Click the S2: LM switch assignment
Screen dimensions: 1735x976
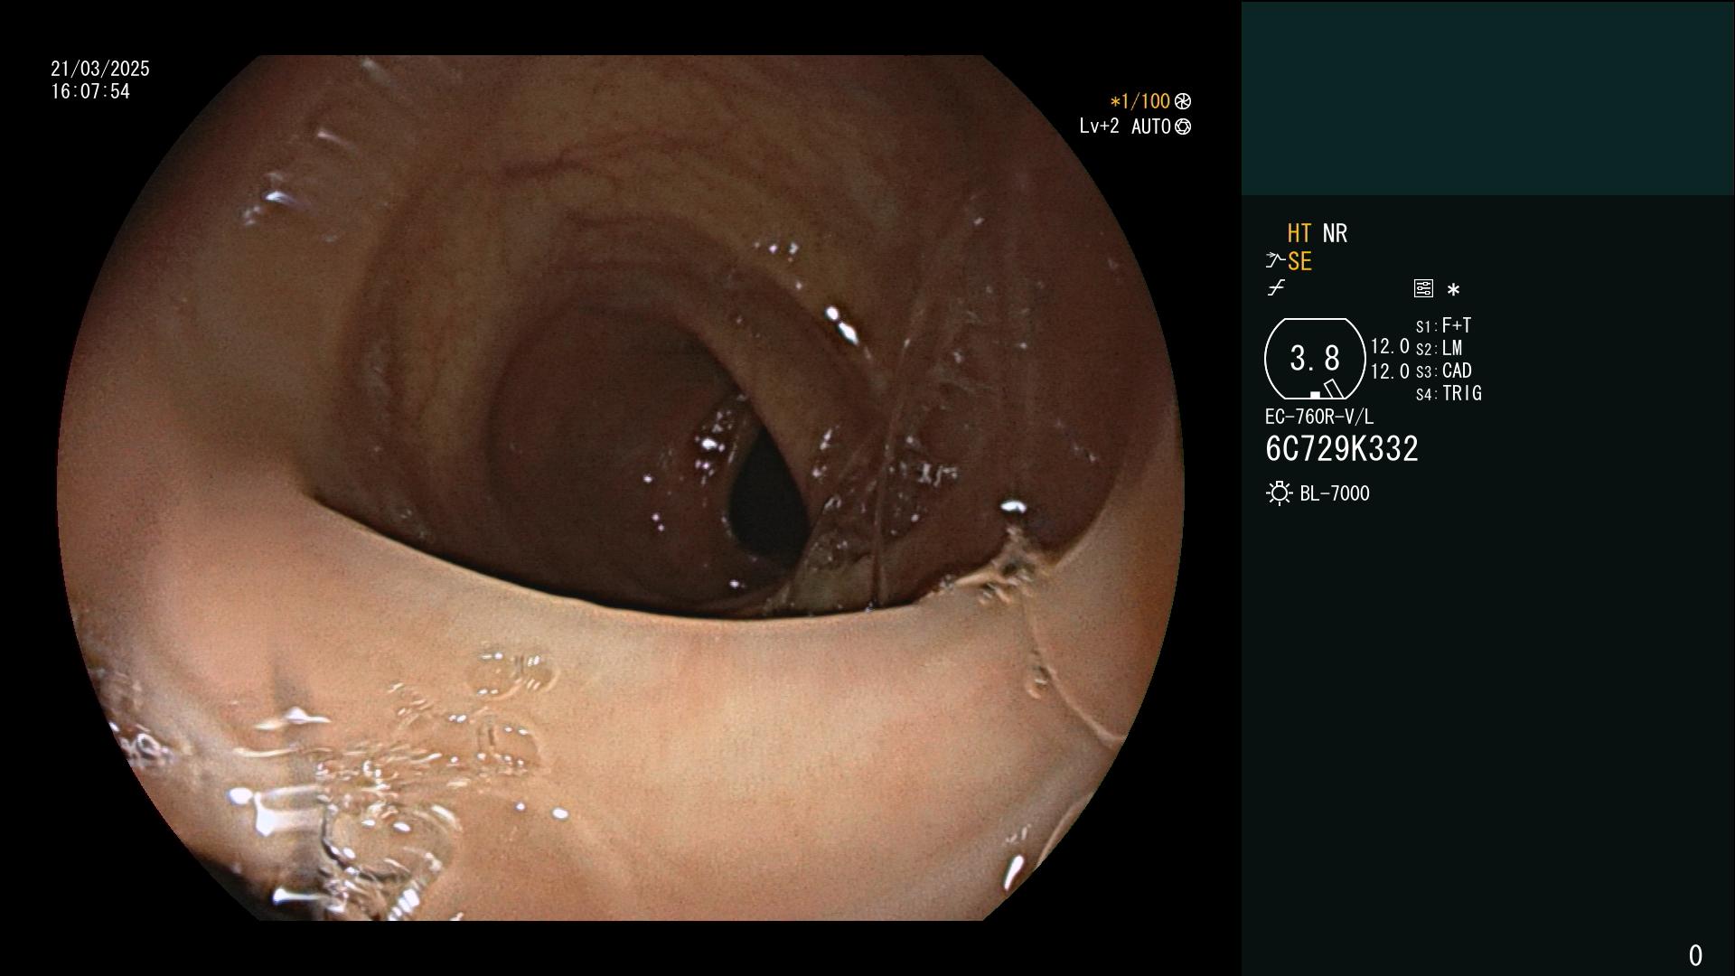click(1440, 348)
